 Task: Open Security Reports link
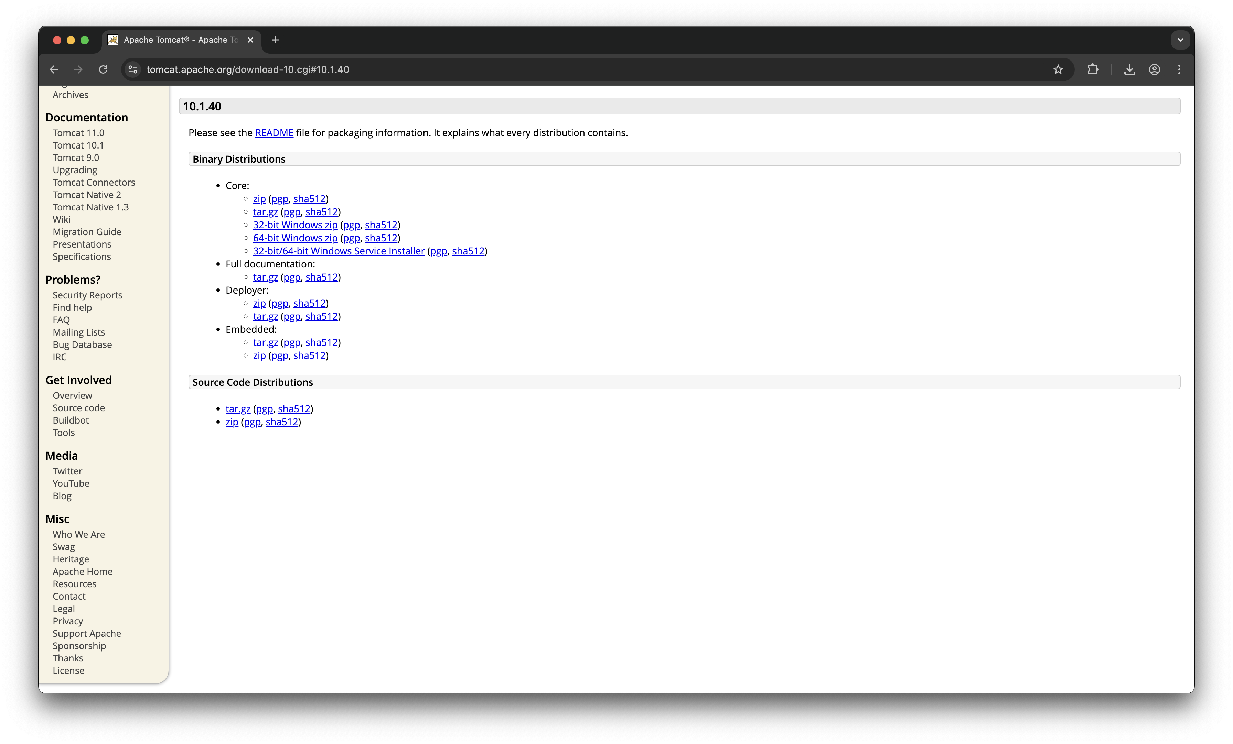[88, 295]
